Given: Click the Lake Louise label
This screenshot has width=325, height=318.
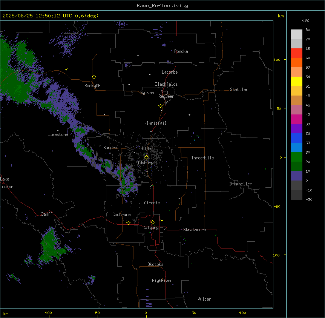Looking at the screenshot, I should coord(7,183).
